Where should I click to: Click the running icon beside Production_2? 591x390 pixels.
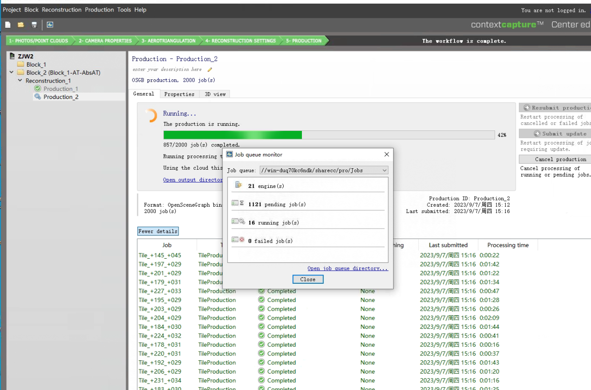(38, 97)
